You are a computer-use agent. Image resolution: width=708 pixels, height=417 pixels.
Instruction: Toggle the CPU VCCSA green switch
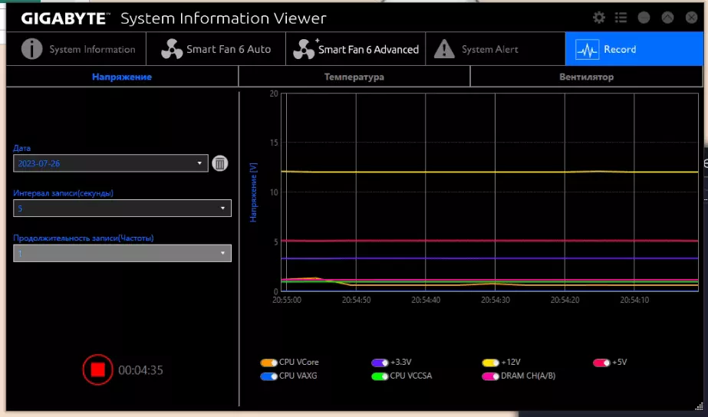(x=380, y=376)
